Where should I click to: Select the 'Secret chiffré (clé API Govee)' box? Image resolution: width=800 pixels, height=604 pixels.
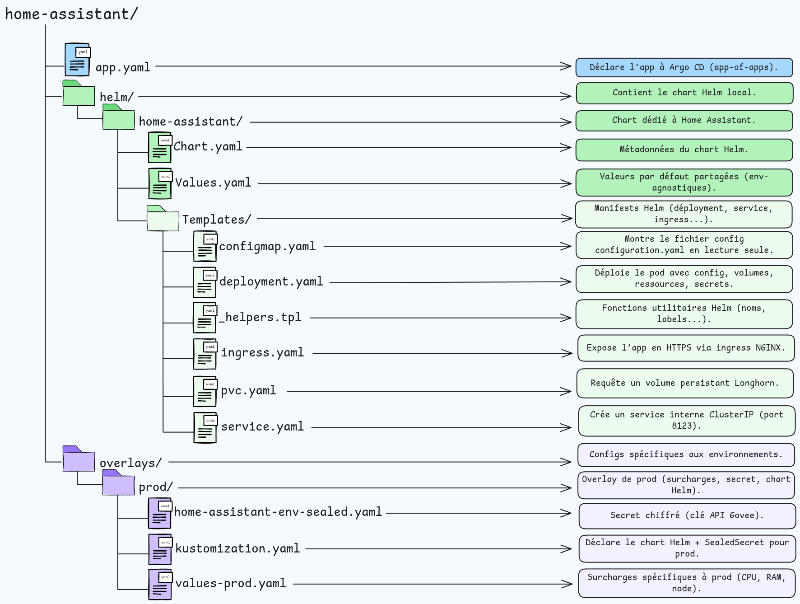(687, 515)
